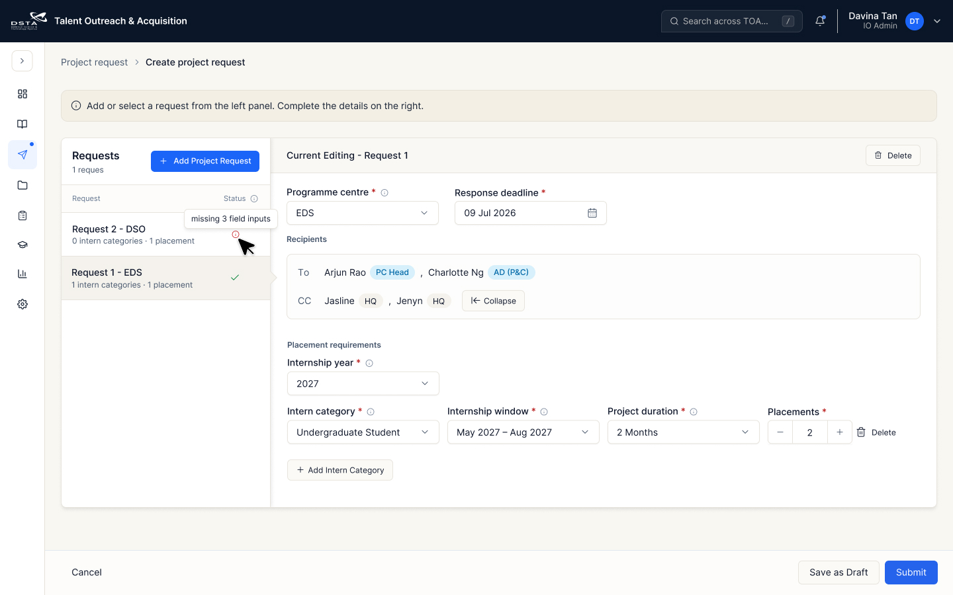Open the Internship year 2027 dropdown

pos(363,383)
